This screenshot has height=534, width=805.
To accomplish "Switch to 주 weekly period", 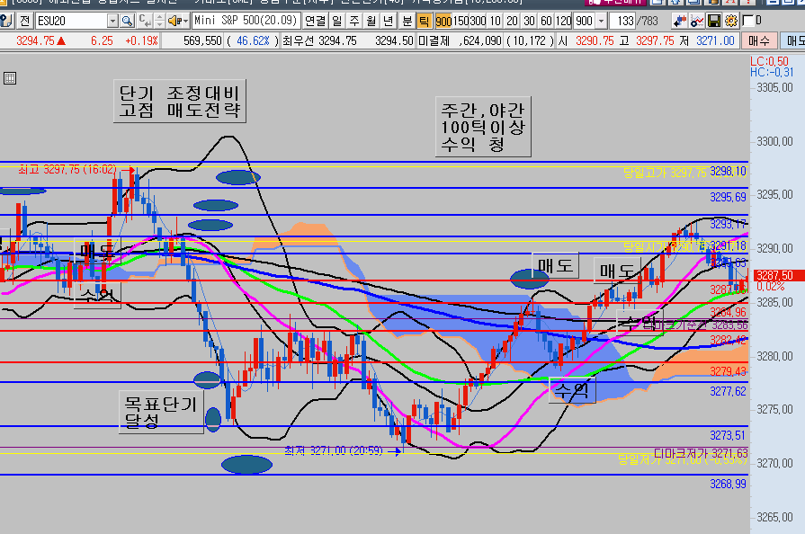I will pyautogui.click(x=354, y=21).
